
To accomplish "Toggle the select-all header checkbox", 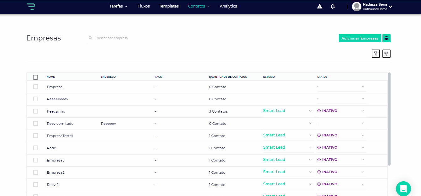I will (x=35, y=77).
